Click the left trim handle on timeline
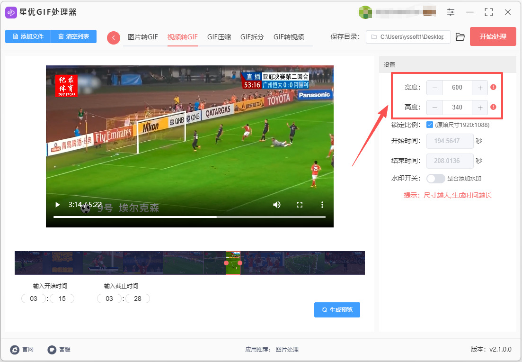 click(226, 263)
